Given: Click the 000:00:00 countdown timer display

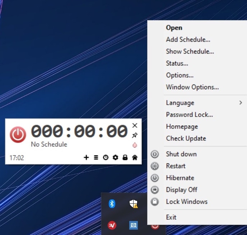Looking at the screenshot, I should pyautogui.click(x=79, y=131).
